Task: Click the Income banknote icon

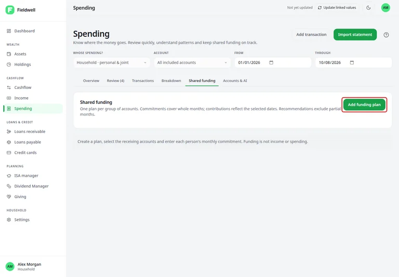Action: [x=9, y=98]
